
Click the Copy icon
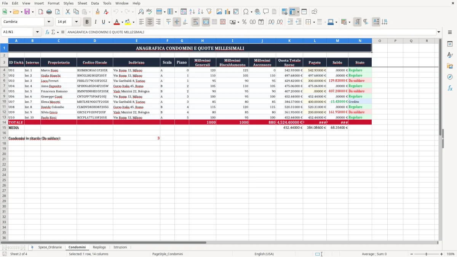(76, 12)
